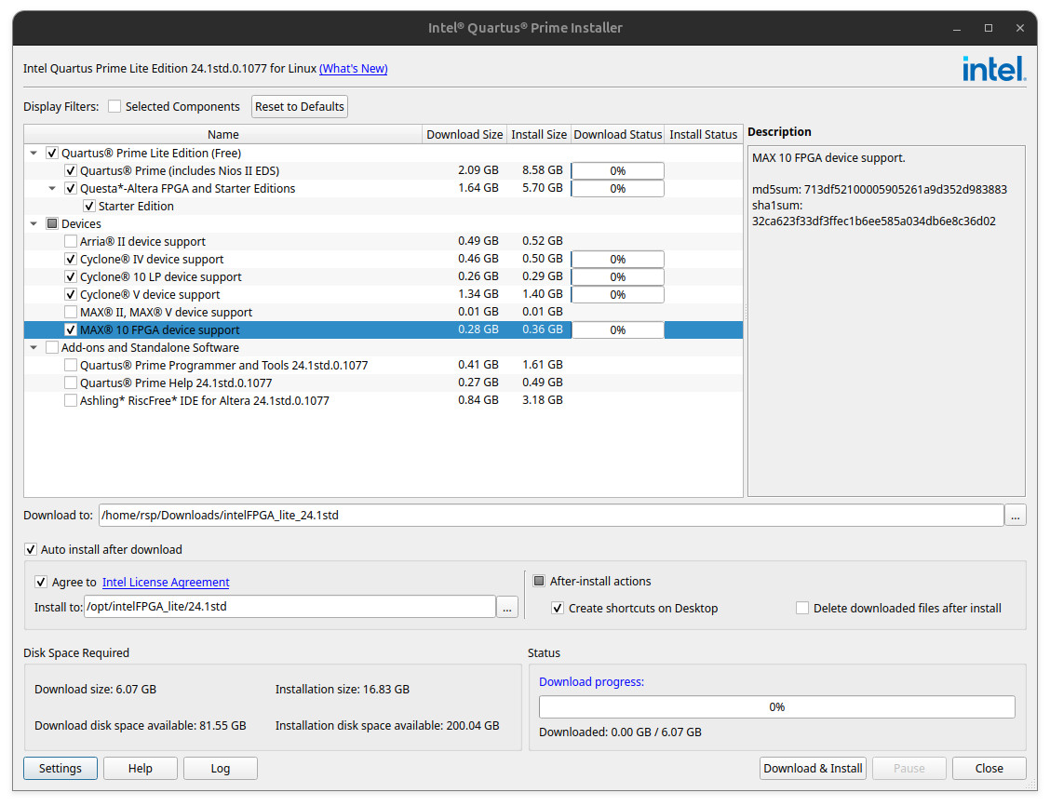The height and width of the screenshot is (806, 1050).
Task: Open the Intel License Agreement link
Action: [x=166, y=583]
